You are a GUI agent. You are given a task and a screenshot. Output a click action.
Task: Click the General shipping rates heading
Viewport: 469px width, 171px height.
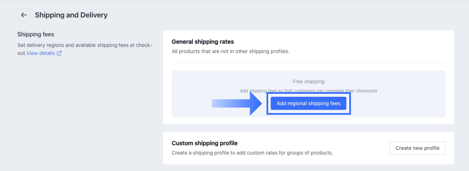pyautogui.click(x=203, y=42)
